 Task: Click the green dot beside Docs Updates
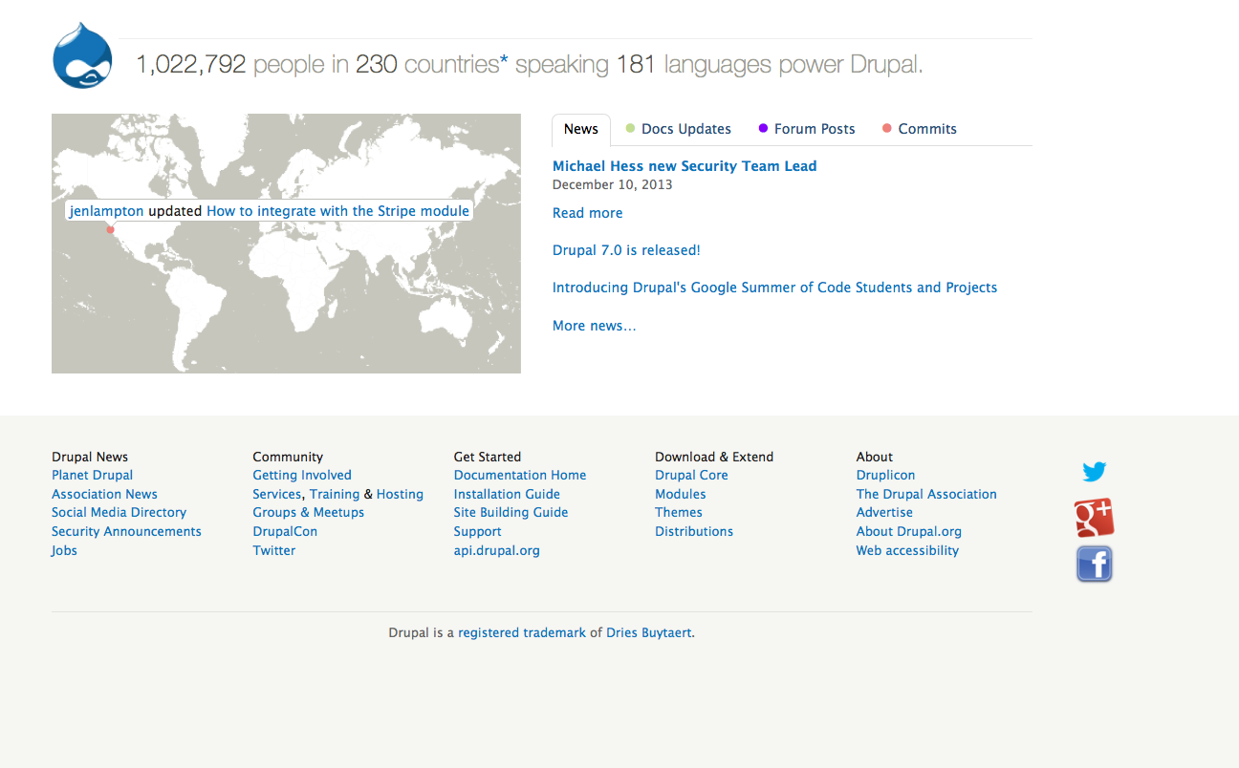628,127
